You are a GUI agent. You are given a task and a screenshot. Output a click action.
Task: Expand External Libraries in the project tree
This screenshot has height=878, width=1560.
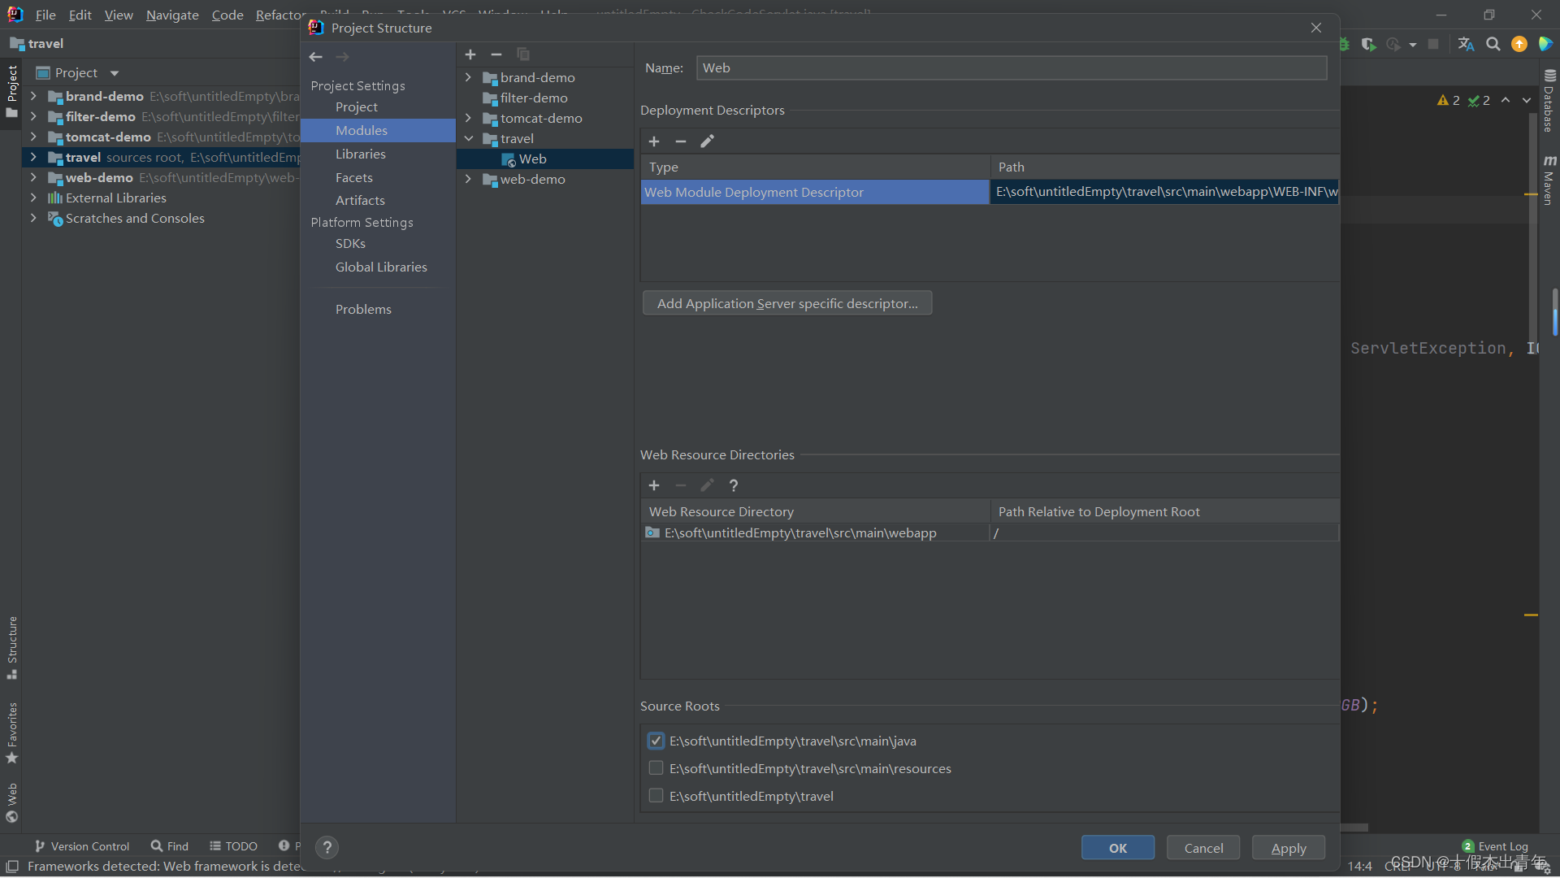(x=33, y=198)
